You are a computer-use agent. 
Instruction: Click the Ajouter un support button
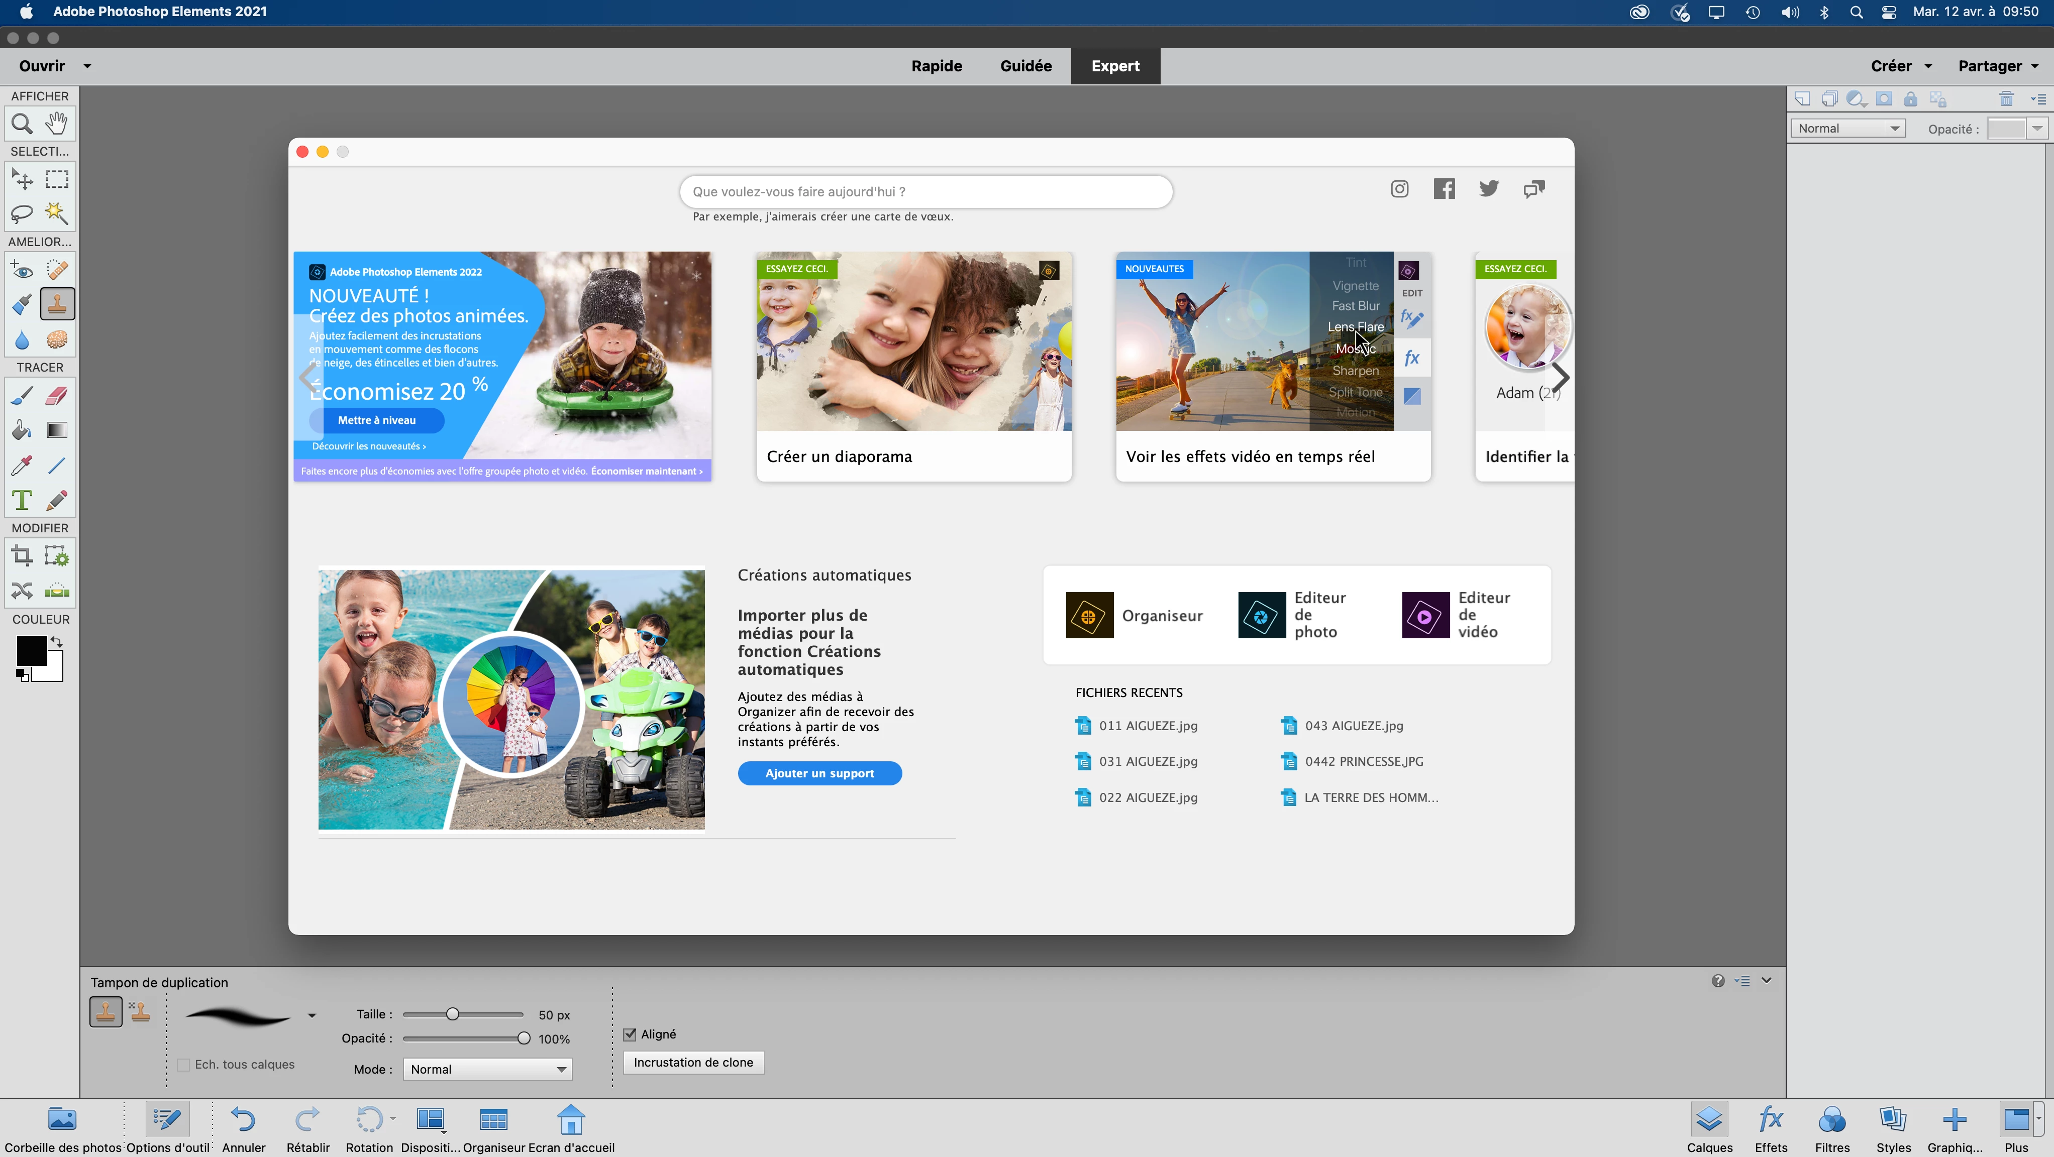(819, 773)
